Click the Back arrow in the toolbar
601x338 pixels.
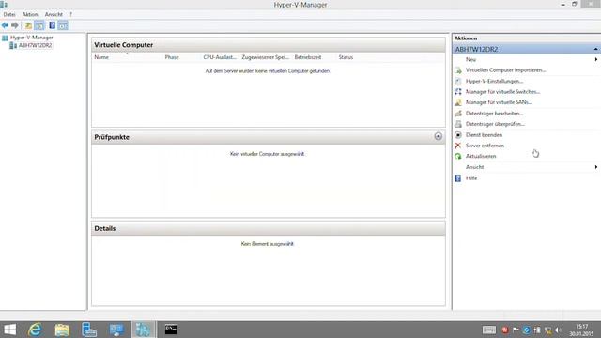[5, 25]
